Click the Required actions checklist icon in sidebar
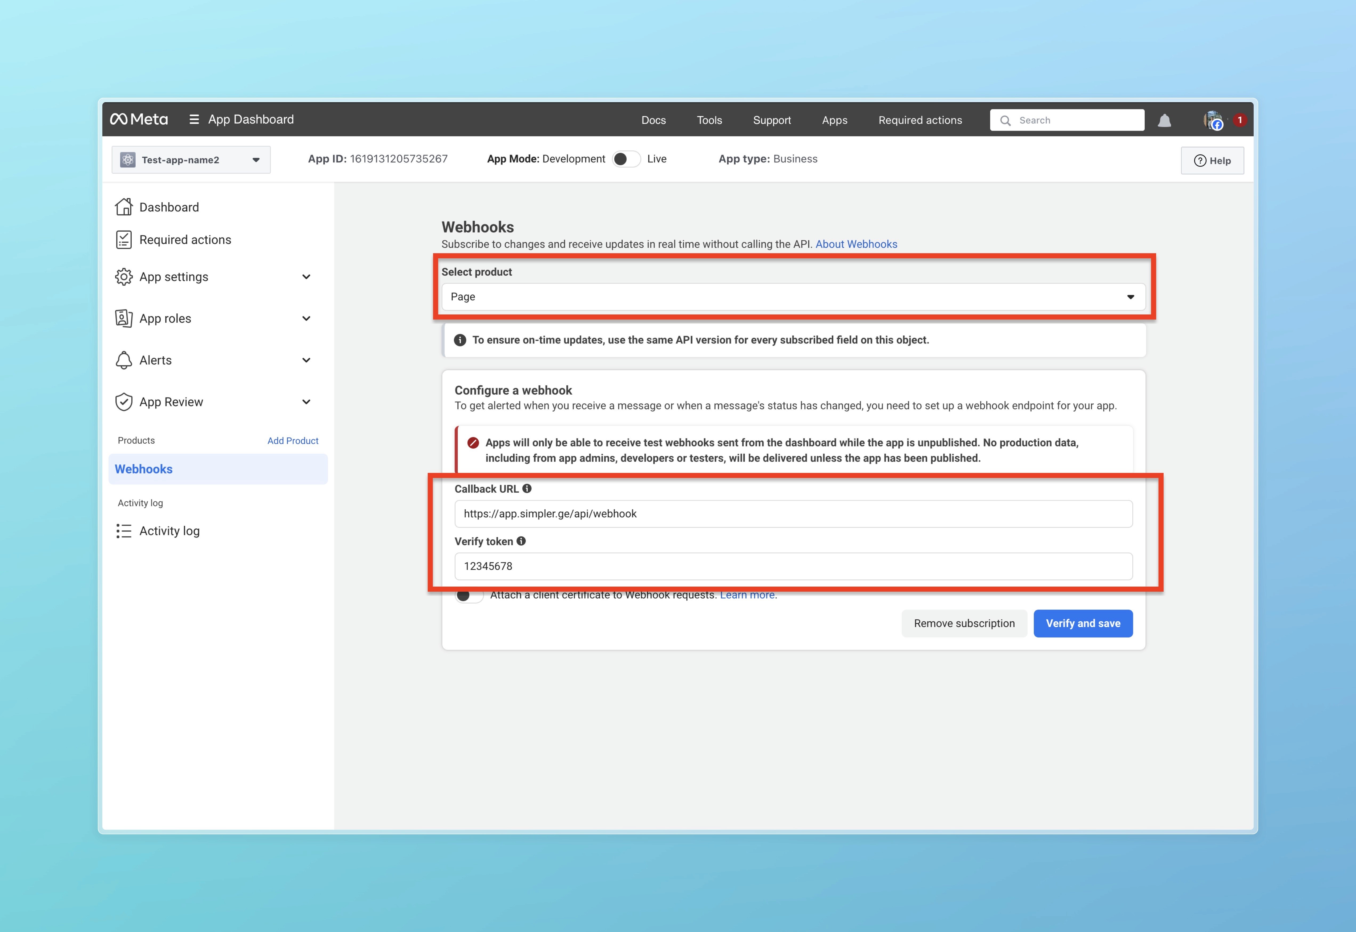The image size is (1356, 932). pos(124,239)
